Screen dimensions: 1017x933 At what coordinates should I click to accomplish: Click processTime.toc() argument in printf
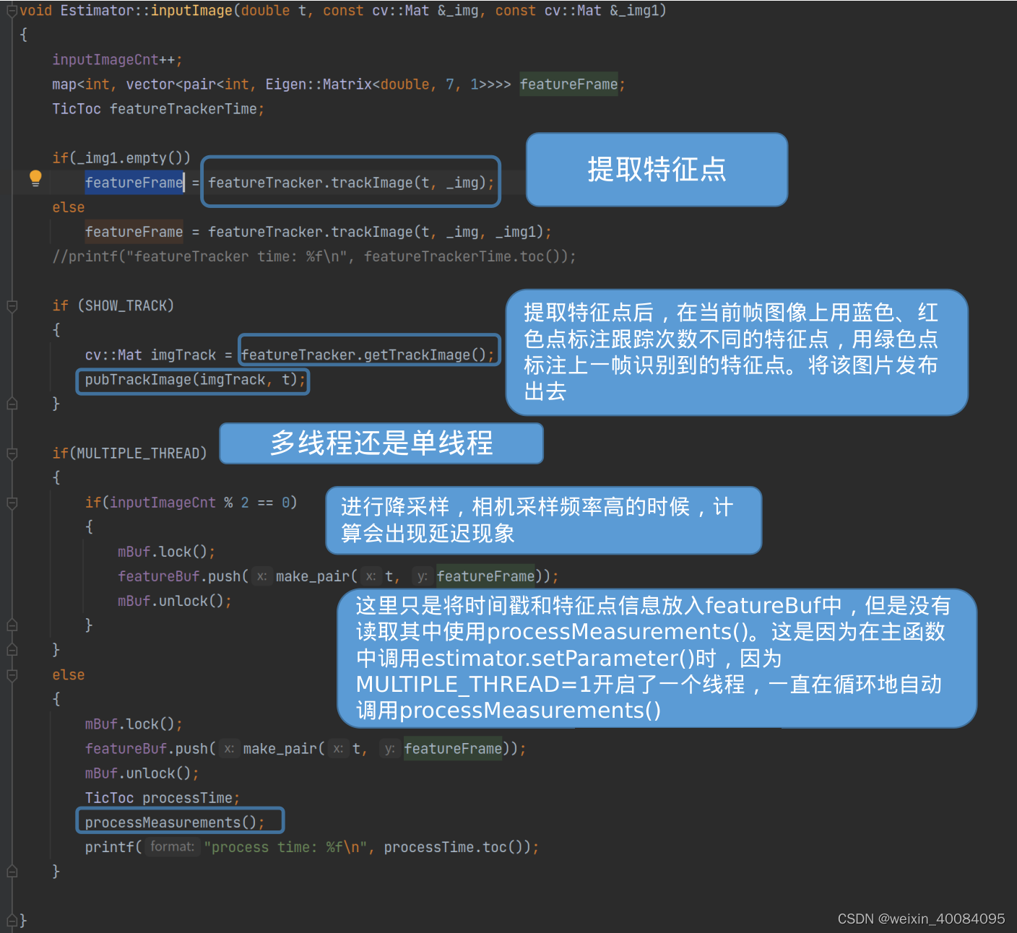[x=457, y=847]
